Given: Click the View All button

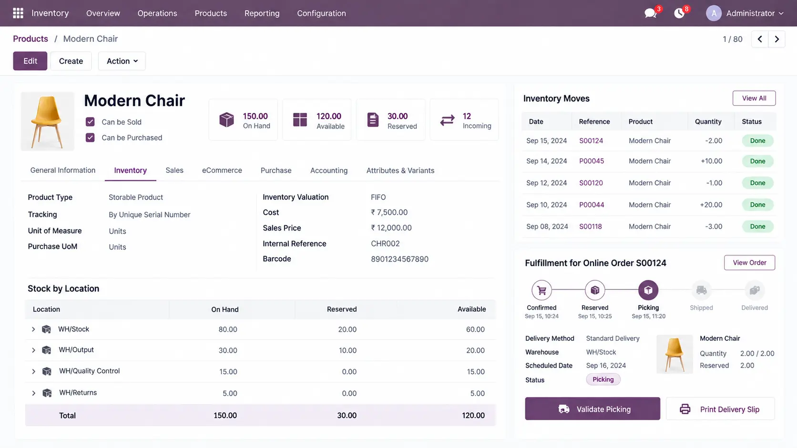Looking at the screenshot, I should (x=754, y=98).
